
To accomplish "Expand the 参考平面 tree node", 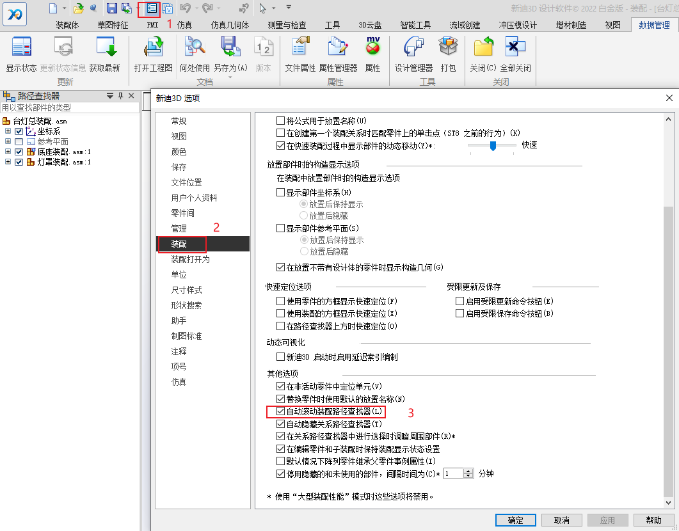I will tap(8, 141).
